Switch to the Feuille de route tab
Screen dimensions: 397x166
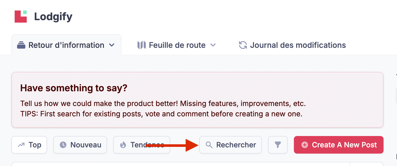pos(177,45)
